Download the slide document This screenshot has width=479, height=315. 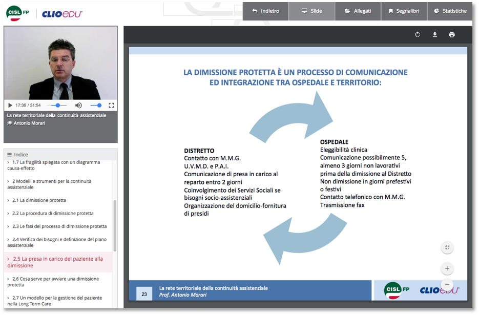click(435, 34)
